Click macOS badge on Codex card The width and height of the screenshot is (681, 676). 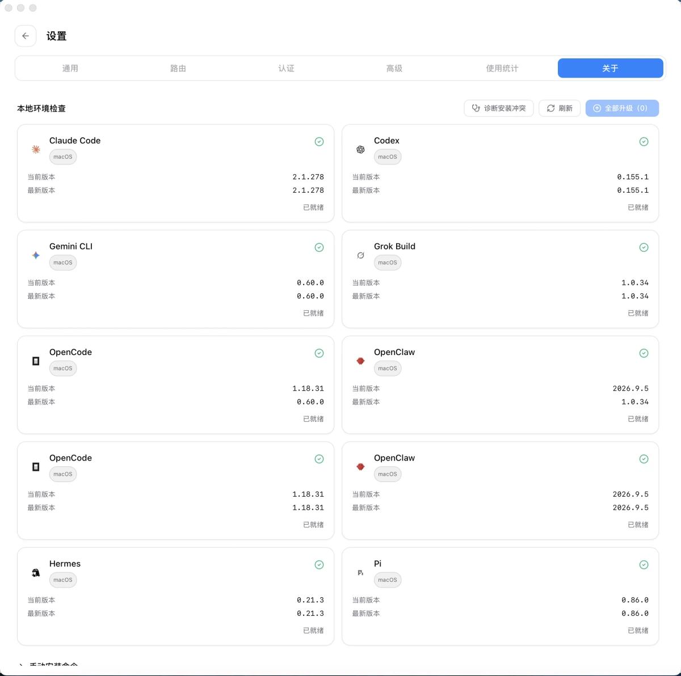point(388,157)
